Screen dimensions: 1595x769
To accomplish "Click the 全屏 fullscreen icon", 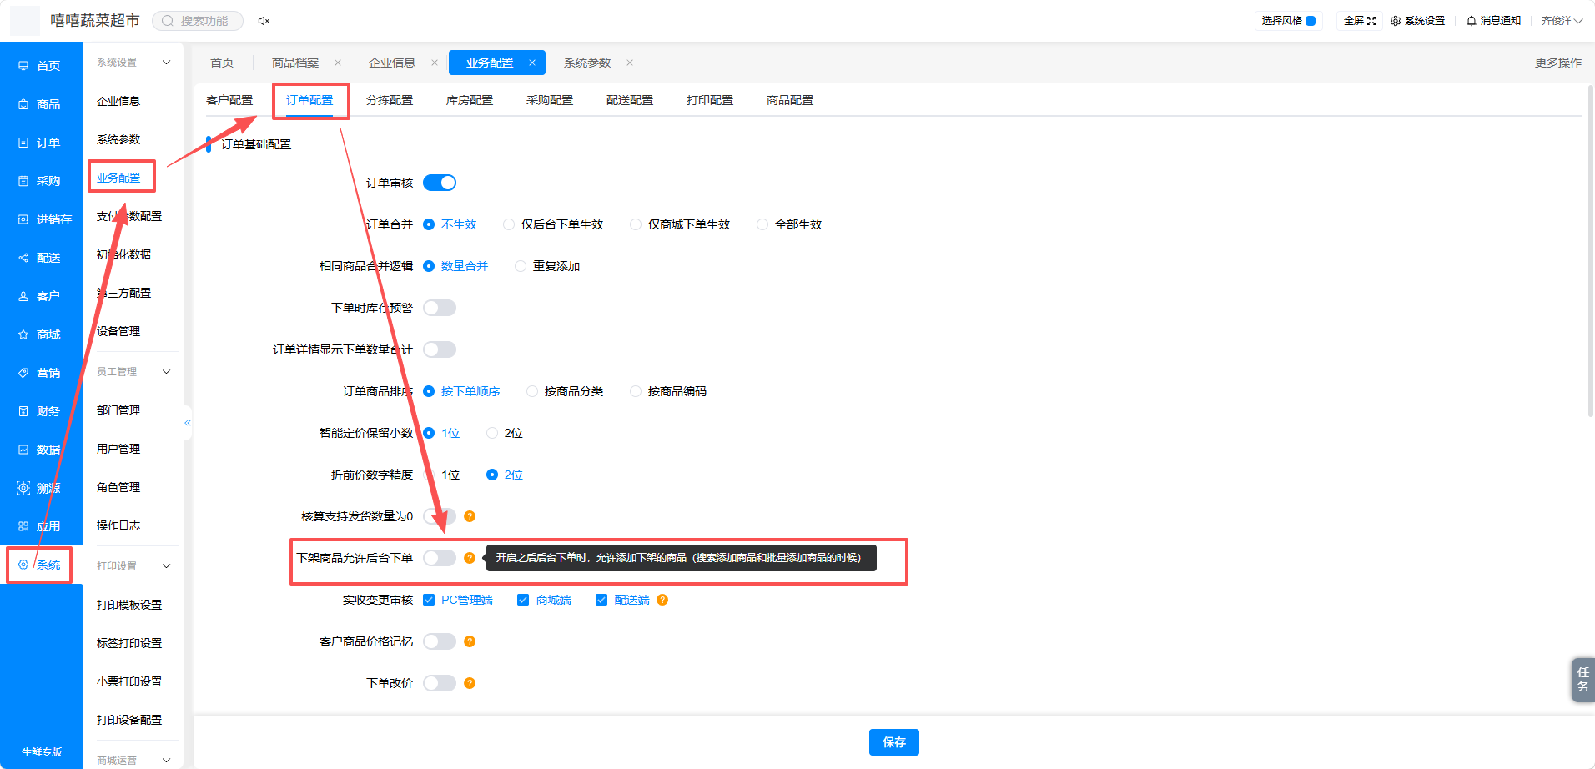I will [x=1371, y=21].
